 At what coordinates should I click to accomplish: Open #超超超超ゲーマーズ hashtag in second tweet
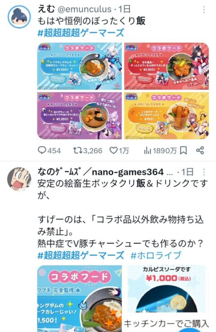[81, 255]
